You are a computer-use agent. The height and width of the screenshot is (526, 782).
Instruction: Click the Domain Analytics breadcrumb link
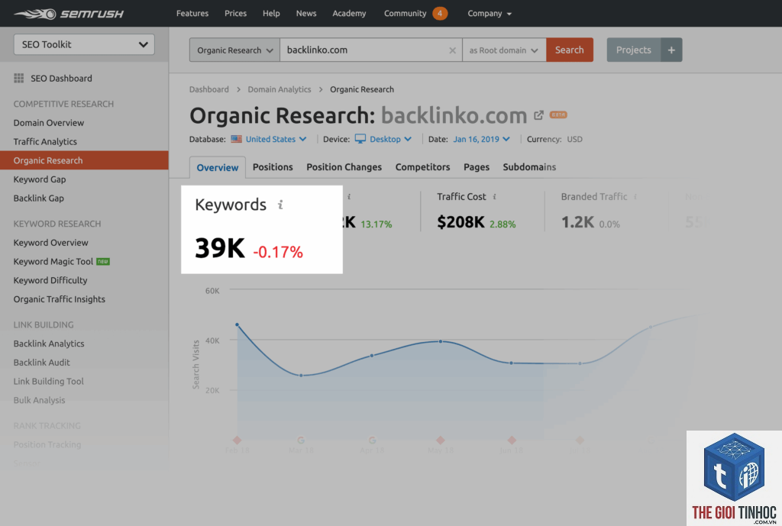point(280,89)
